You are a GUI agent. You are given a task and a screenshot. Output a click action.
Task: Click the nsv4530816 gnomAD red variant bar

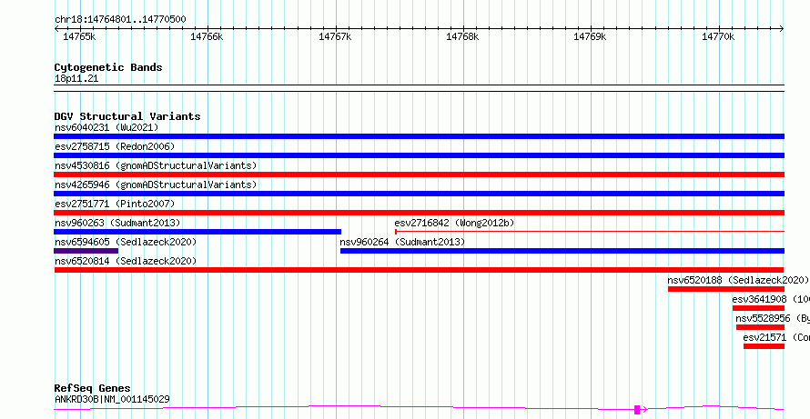pos(419,175)
